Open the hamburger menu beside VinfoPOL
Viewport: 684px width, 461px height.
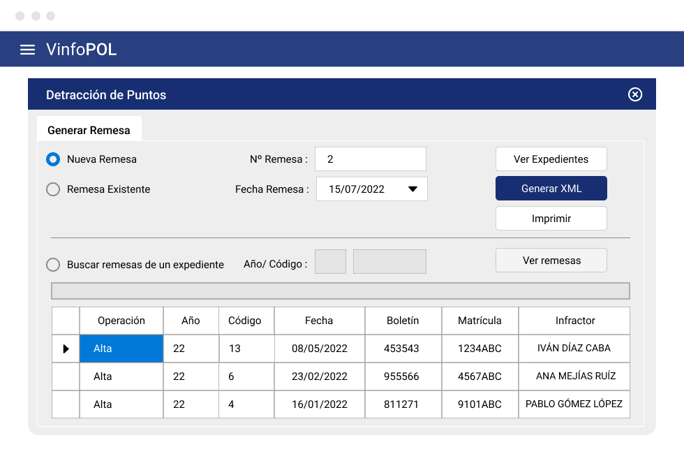(x=27, y=50)
